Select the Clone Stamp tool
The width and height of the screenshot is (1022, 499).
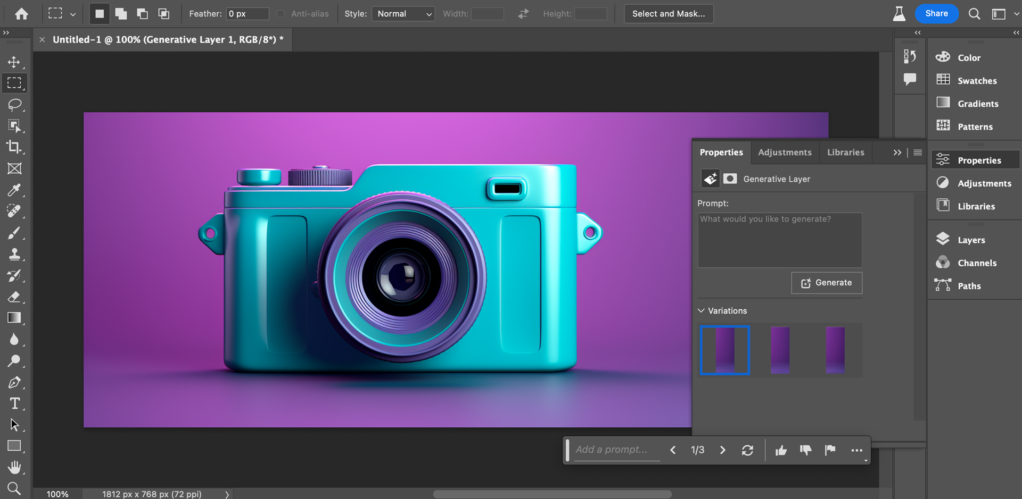[x=14, y=254]
